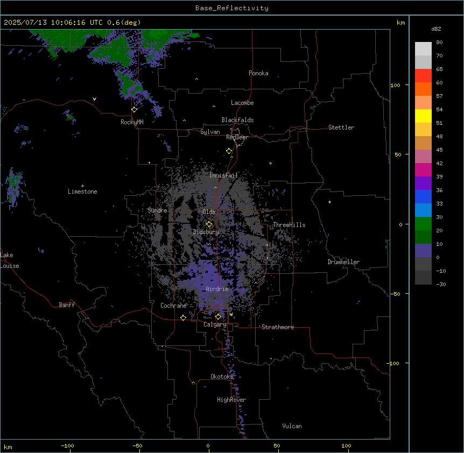The height and width of the screenshot is (453, 464).
Task: Click the 45 value on the dBZ legend
Action: pyautogui.click(x=439, y=150)
